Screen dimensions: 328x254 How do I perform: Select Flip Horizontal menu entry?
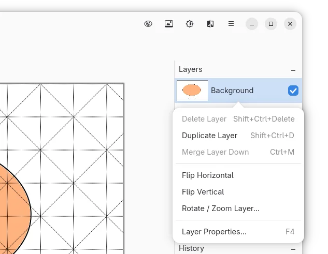point(207,175)
